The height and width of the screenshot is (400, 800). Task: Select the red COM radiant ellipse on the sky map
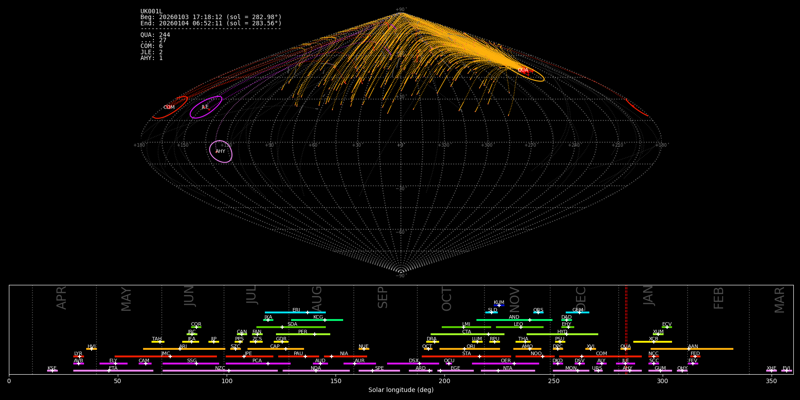(x=170, y=108)
